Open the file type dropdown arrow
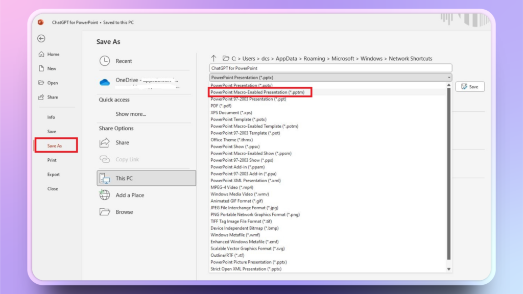The height and width of the screenshot is (294, 523). coord(449,78)
